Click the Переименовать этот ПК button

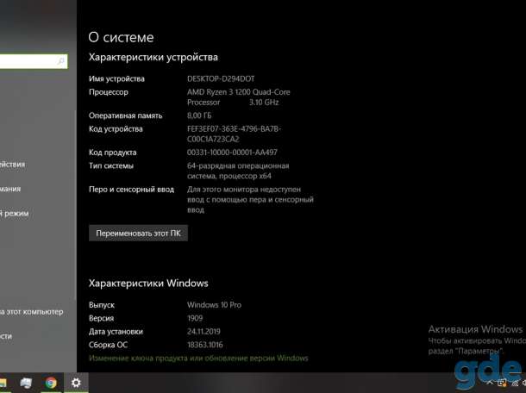[138, 233]
